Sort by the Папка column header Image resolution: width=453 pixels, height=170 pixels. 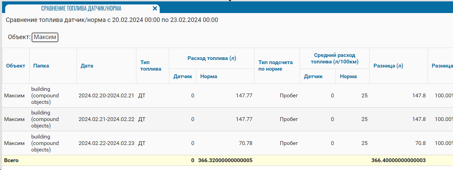click(x=41, y=66)
